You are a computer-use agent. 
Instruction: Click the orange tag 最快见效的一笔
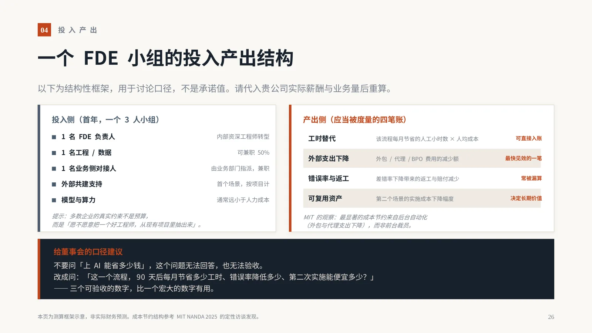[524, 158]
